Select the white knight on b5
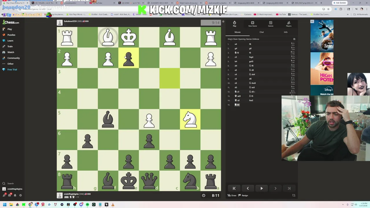 tap(190, 119)
